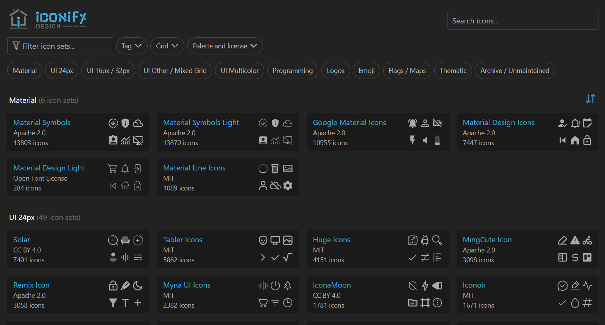The height and width of the screenshot is (325, 605).
Task: Click the moon icon in Remix Icon
Action: (138, 286)
